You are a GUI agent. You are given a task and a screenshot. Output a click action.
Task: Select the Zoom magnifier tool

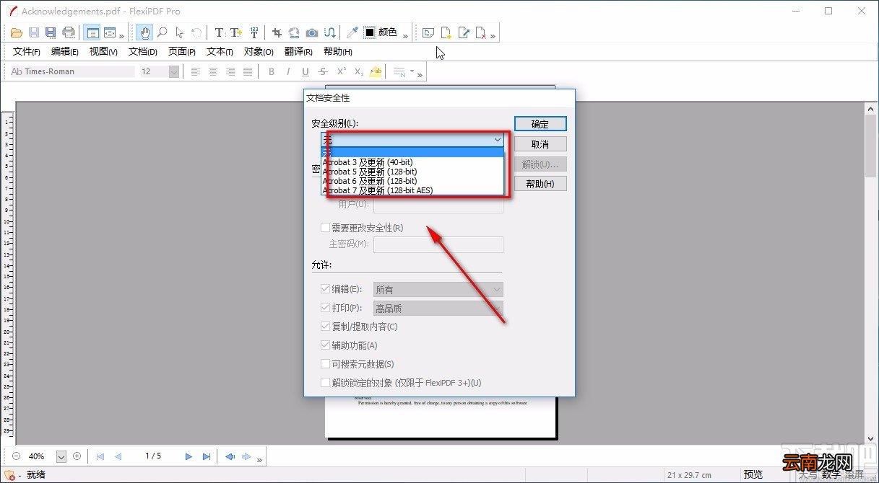(163, 32)
